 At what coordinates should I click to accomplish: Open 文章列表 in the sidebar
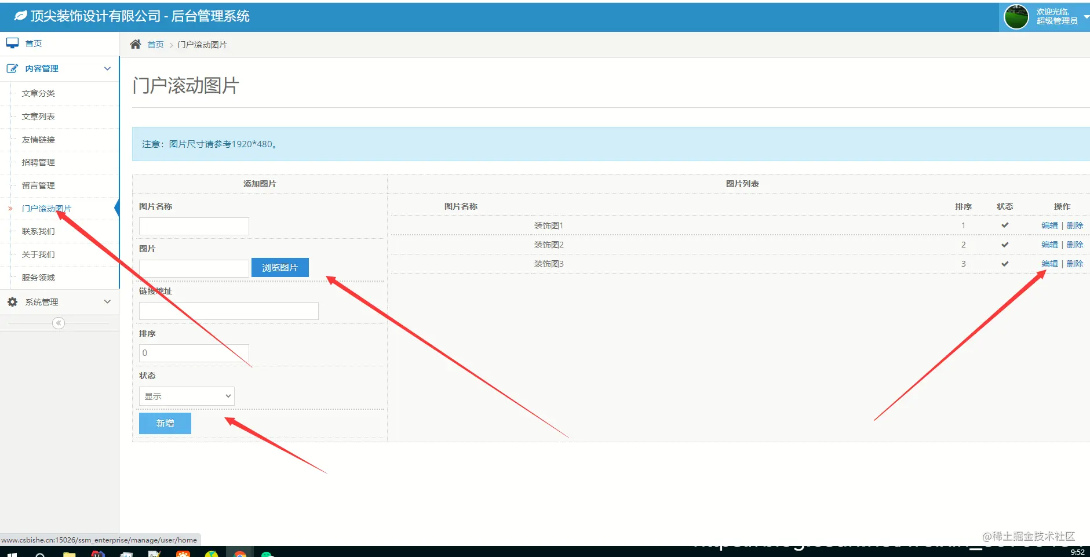click(x=38, y=117)
